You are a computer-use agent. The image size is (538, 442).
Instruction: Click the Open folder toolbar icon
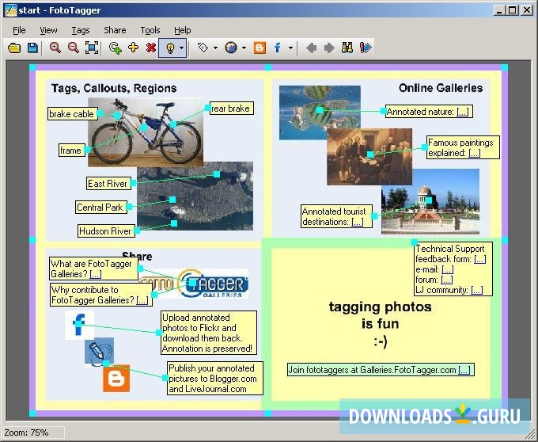tap(14, 48)
